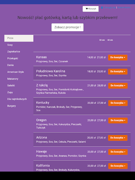The height and width of the screenshot is (180, 135).
Task: Select American Style in sidebar
Action: (x=15, y=72)
